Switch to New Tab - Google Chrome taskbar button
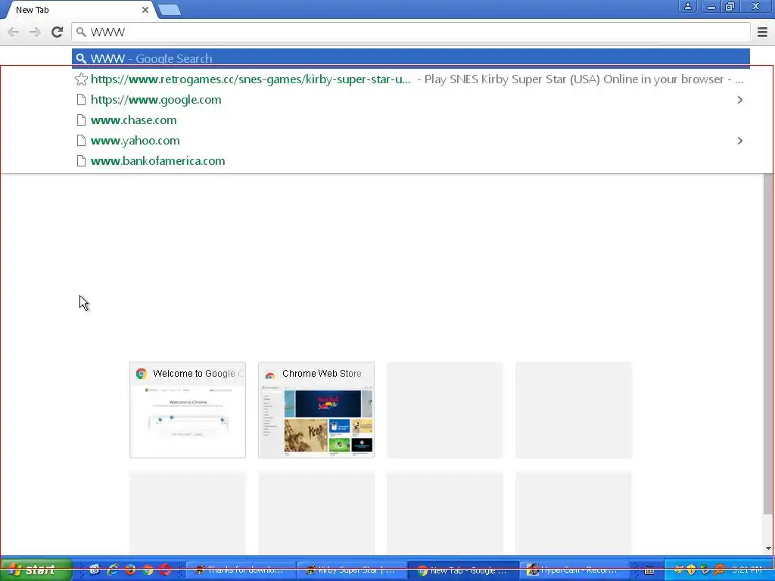 tap(463, 570)
